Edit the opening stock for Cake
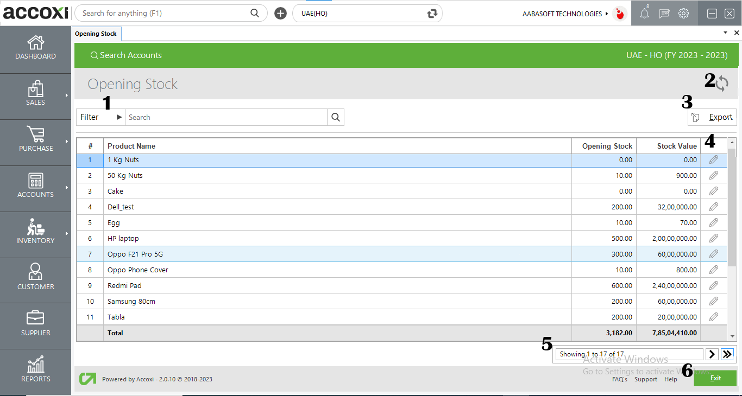742x396 pixels. point(713,191)
